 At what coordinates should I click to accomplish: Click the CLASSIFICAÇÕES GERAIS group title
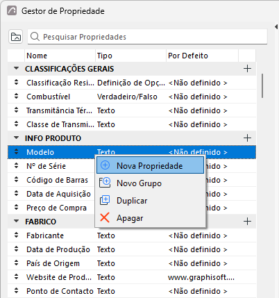(69, 69)
